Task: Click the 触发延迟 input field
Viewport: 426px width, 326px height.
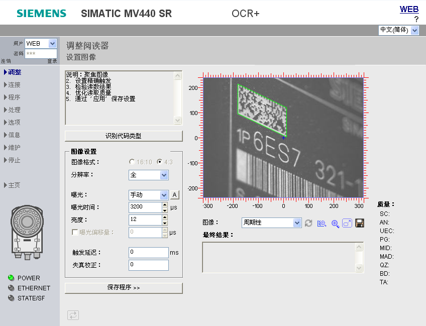Action: coord(148,252)
